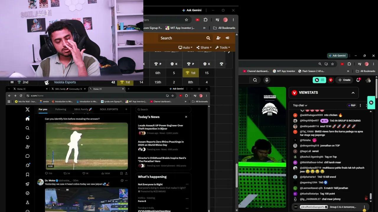Open X Home icon in sidebar

coord(27,119)
